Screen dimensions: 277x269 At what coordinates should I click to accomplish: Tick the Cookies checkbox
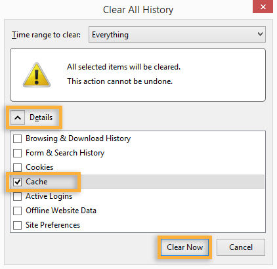17,167
